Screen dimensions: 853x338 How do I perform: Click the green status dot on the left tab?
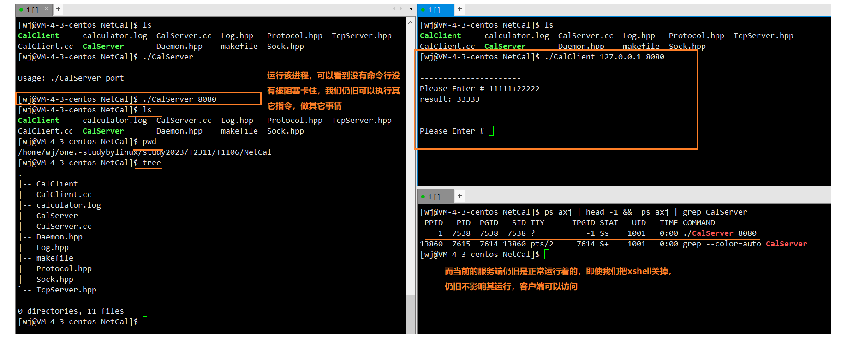tap(21, 9)
